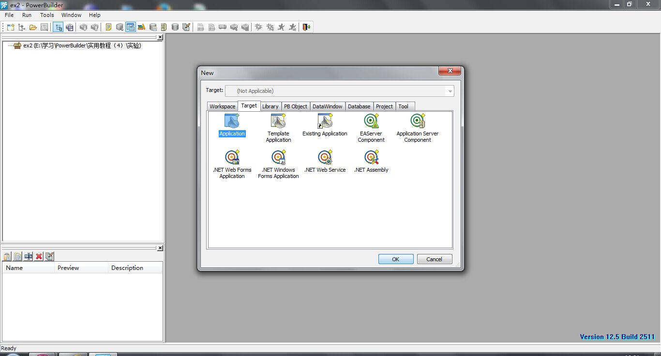The height and width of the screenshot is (356, 661).
Task: Open the Run menu
Action: coord(27,15)
